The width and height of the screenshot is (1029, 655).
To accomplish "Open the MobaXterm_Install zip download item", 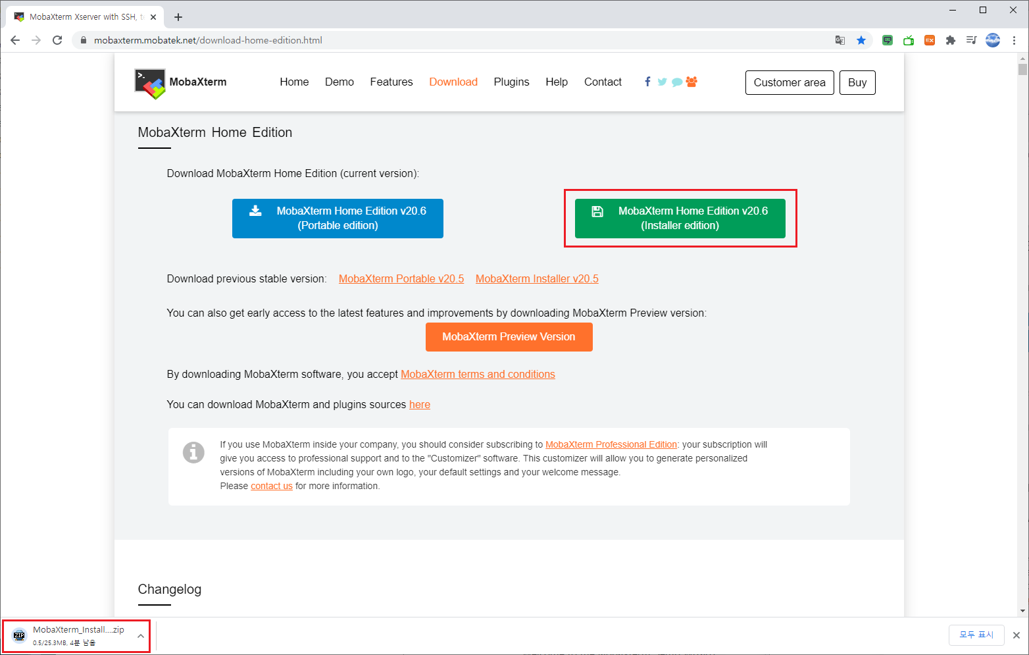I will pos(78,636).
